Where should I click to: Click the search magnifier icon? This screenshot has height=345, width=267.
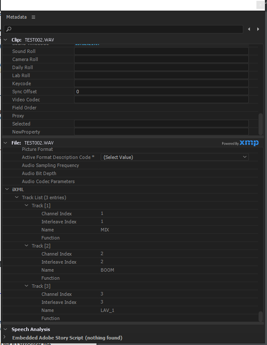tap(9, 29)
